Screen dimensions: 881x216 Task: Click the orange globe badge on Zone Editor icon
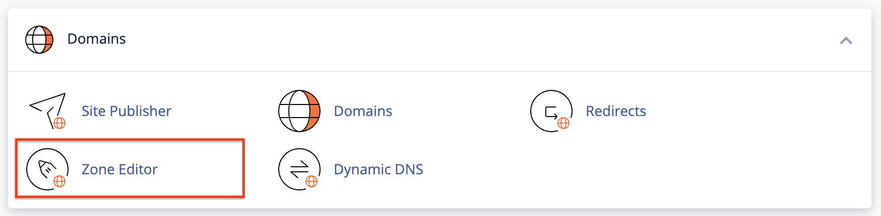tap(59, 181)
